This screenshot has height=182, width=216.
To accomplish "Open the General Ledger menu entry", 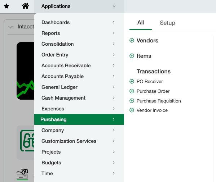I will [x=79, y=87].
